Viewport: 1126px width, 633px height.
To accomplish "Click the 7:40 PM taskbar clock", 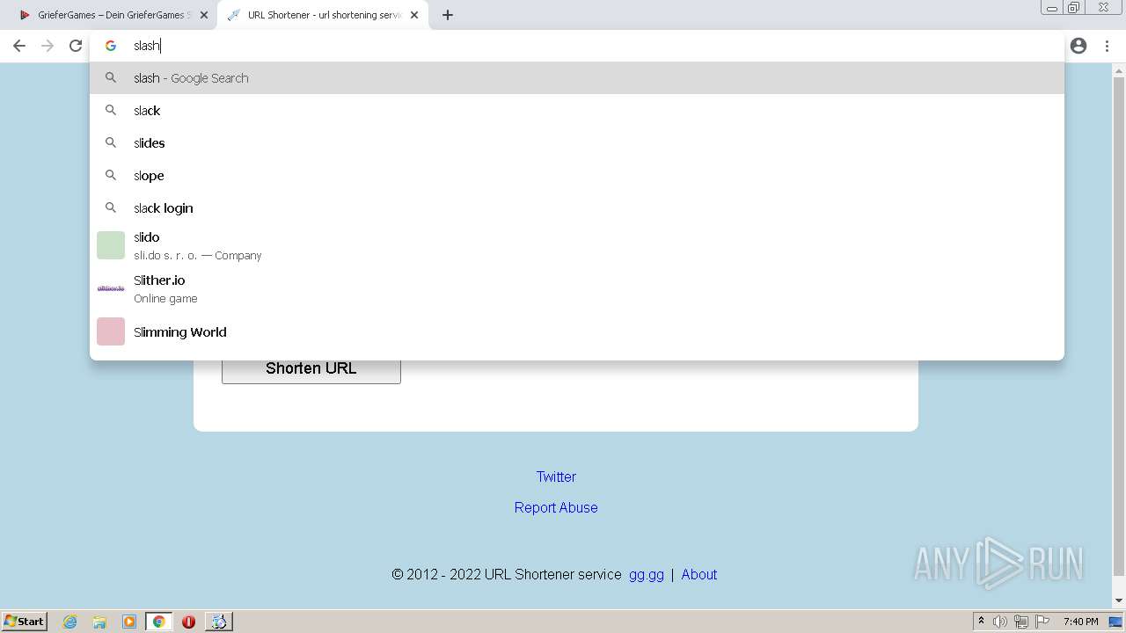I will [1080, 622].
